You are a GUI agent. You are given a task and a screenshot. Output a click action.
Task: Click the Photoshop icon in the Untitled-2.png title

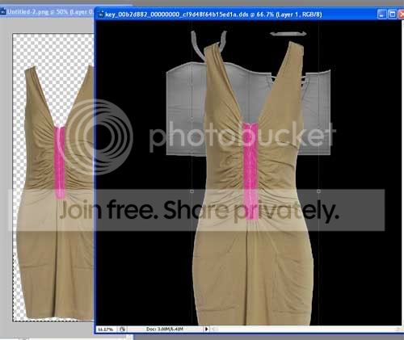(x=3, y=12)
